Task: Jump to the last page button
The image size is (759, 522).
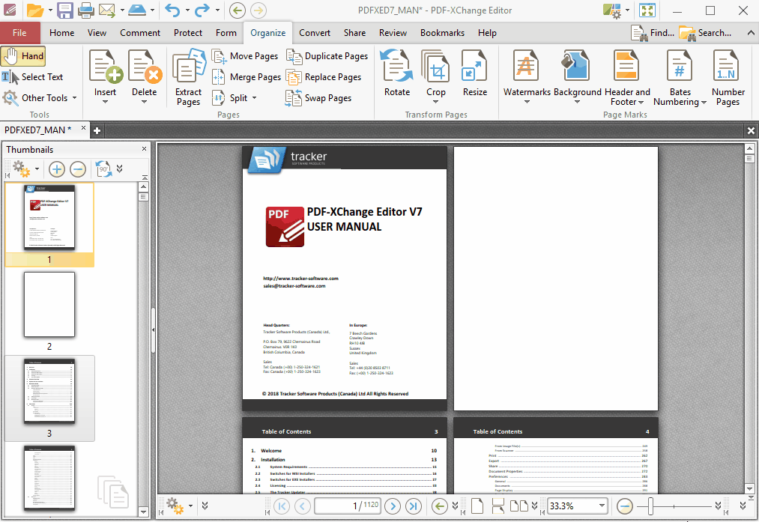Action: click(413, 506)
